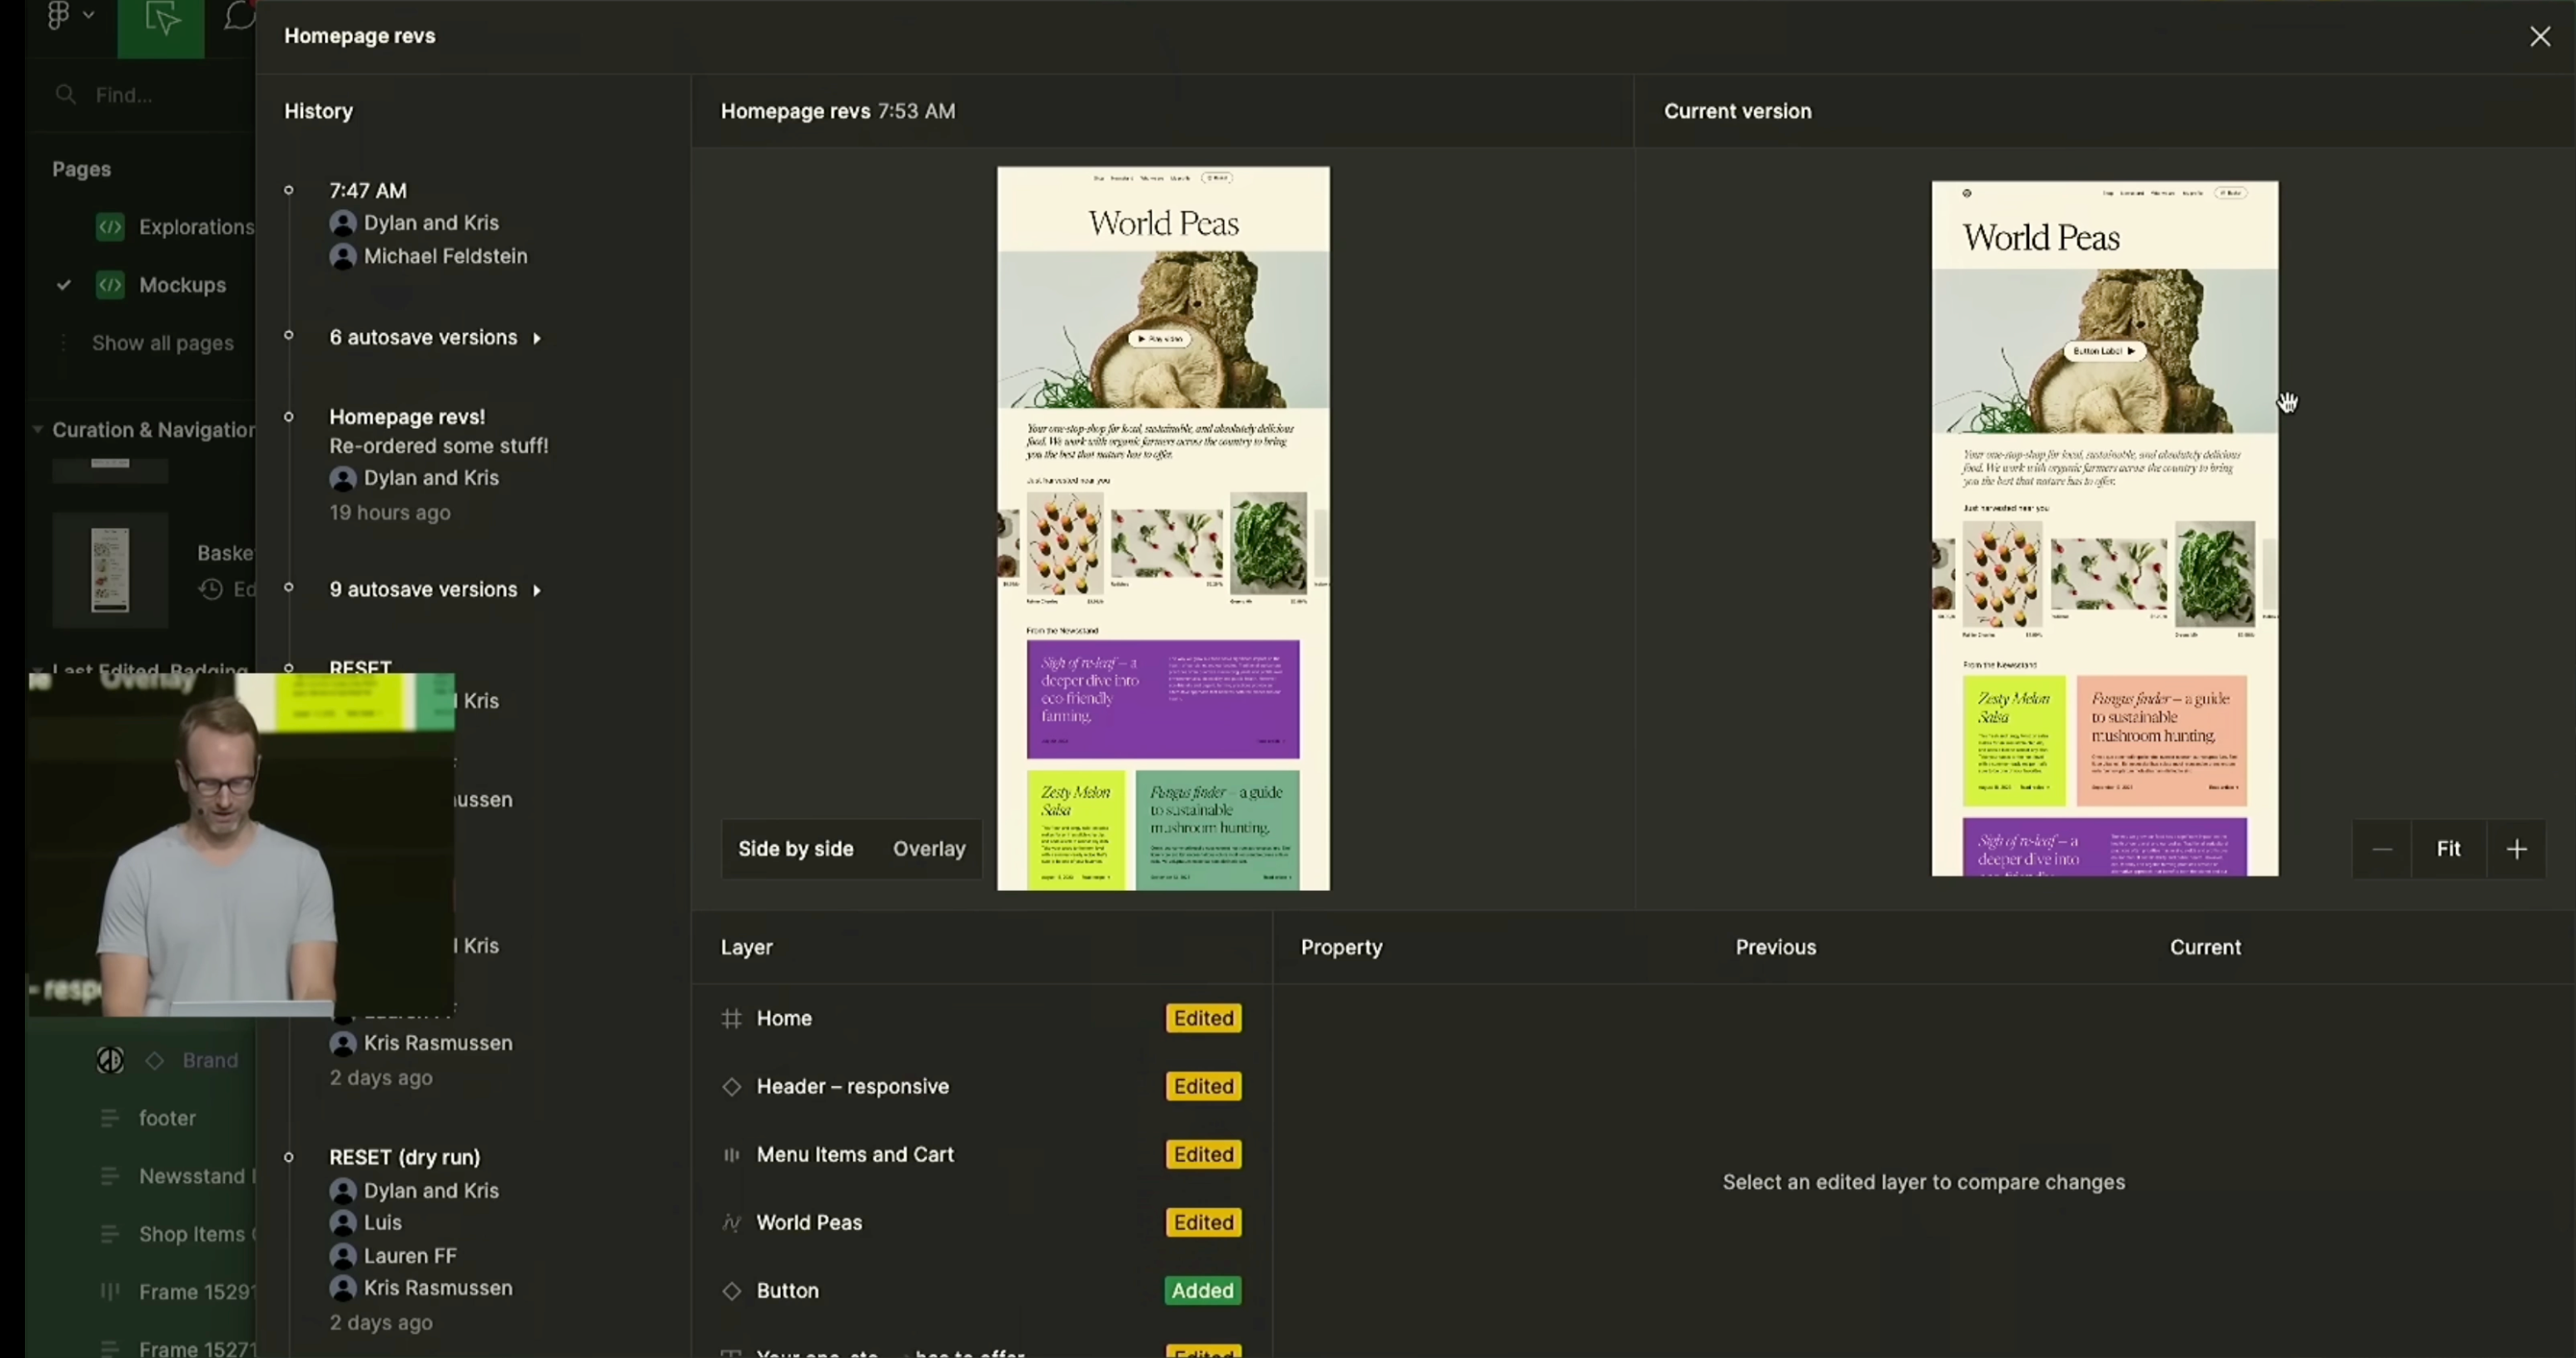
Task: Click Header – responsive component diamond icon
Action: coord(732,1086)
